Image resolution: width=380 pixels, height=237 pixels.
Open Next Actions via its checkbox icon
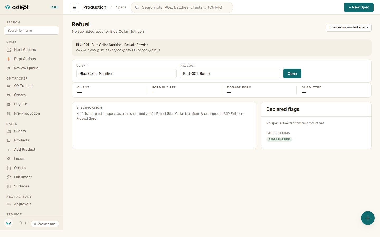(x=9, y=50)
